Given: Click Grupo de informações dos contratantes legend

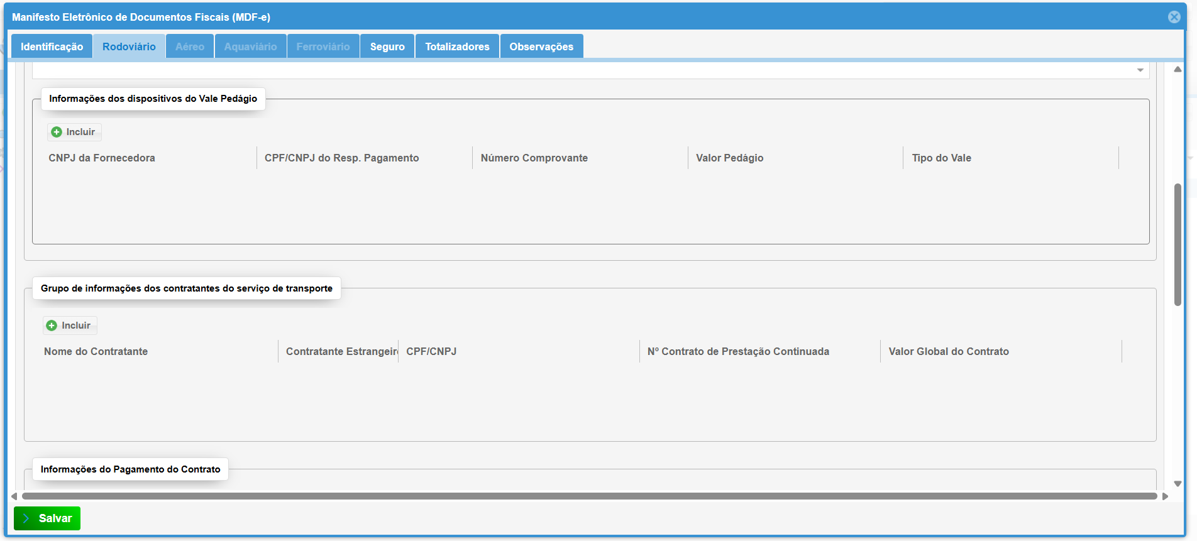Looking at the screenshot, I should click(186, 288).
